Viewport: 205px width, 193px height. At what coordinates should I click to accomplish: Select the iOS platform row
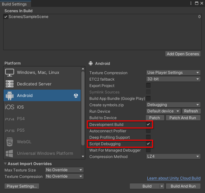point(42,107)
